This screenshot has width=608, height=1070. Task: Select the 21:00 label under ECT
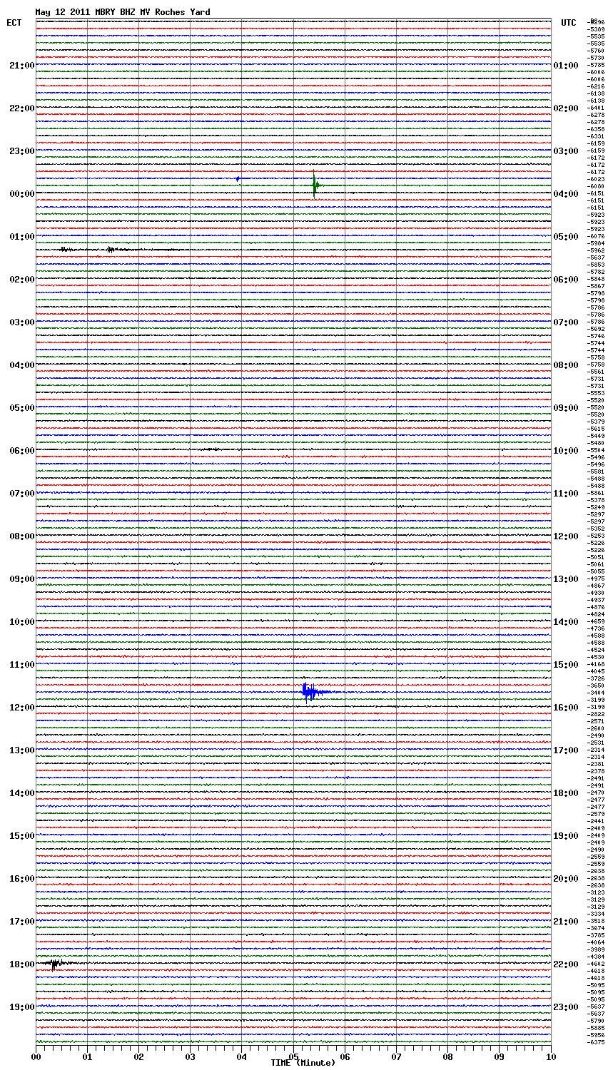(21, 66)
